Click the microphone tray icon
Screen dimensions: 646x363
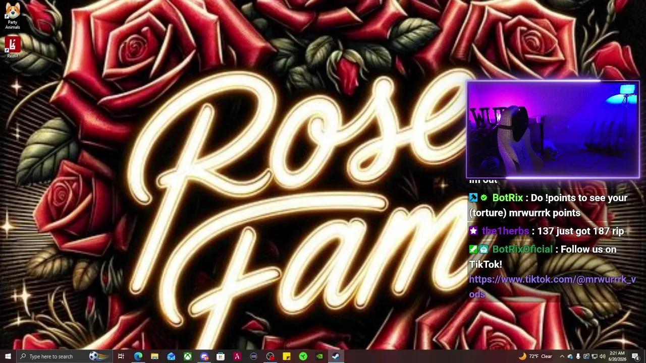point(578,356)
